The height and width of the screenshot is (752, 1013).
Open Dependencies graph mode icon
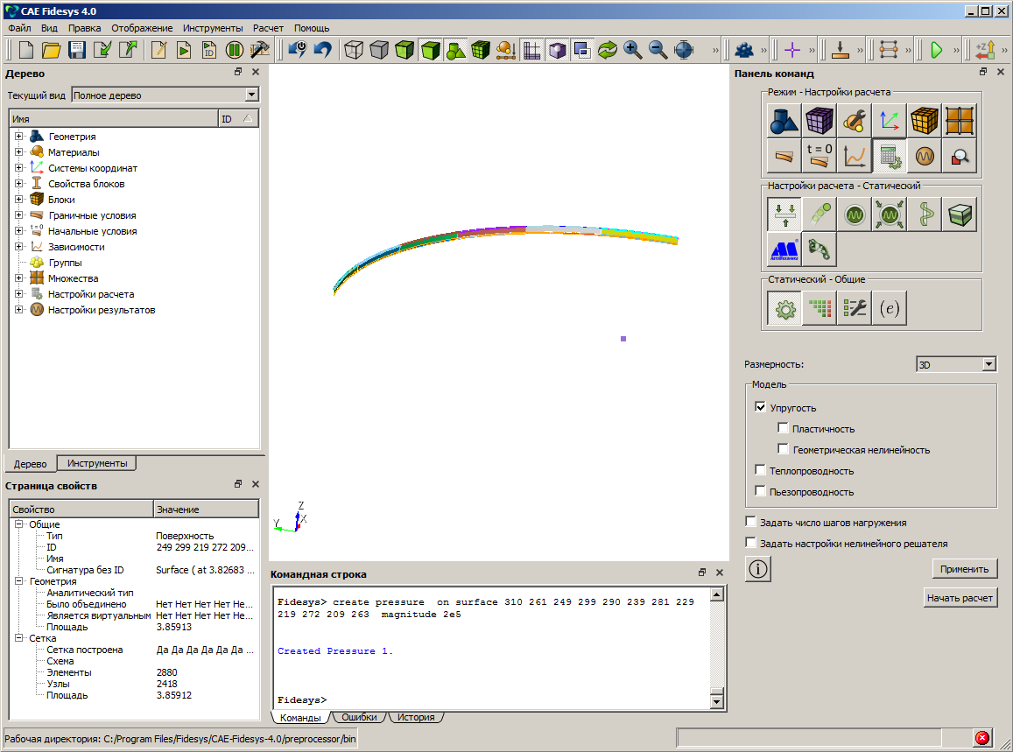854,156
